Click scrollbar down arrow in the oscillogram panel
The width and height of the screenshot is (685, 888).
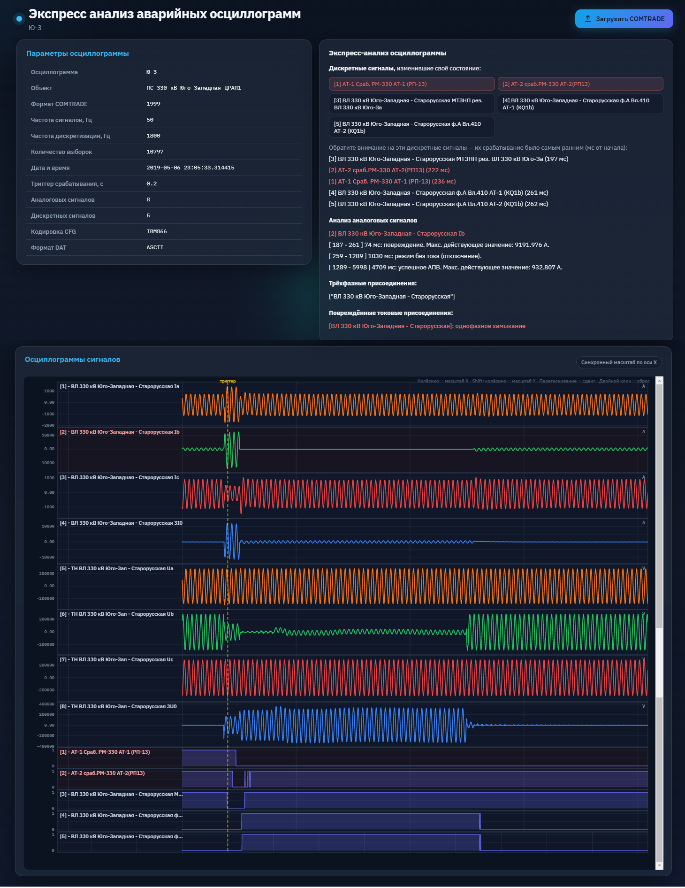pos(659,865)
